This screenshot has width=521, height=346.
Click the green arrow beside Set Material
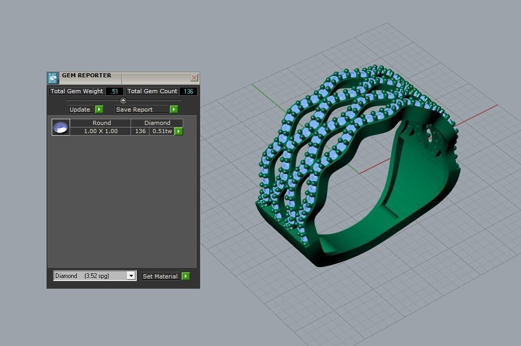[186, 276]
